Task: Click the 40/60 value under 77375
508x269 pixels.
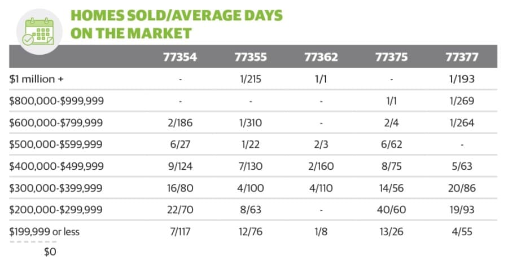Action: 391,210
